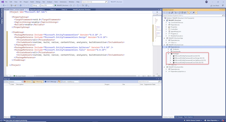Screen dimensions: 226x122
Task: Click the Properties wrench icon
Action: [x=193, y=13]
